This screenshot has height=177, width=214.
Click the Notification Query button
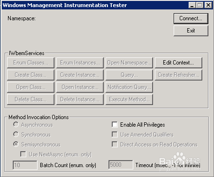(x=129, y=87)
